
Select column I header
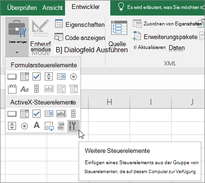[x=151, y=102]
